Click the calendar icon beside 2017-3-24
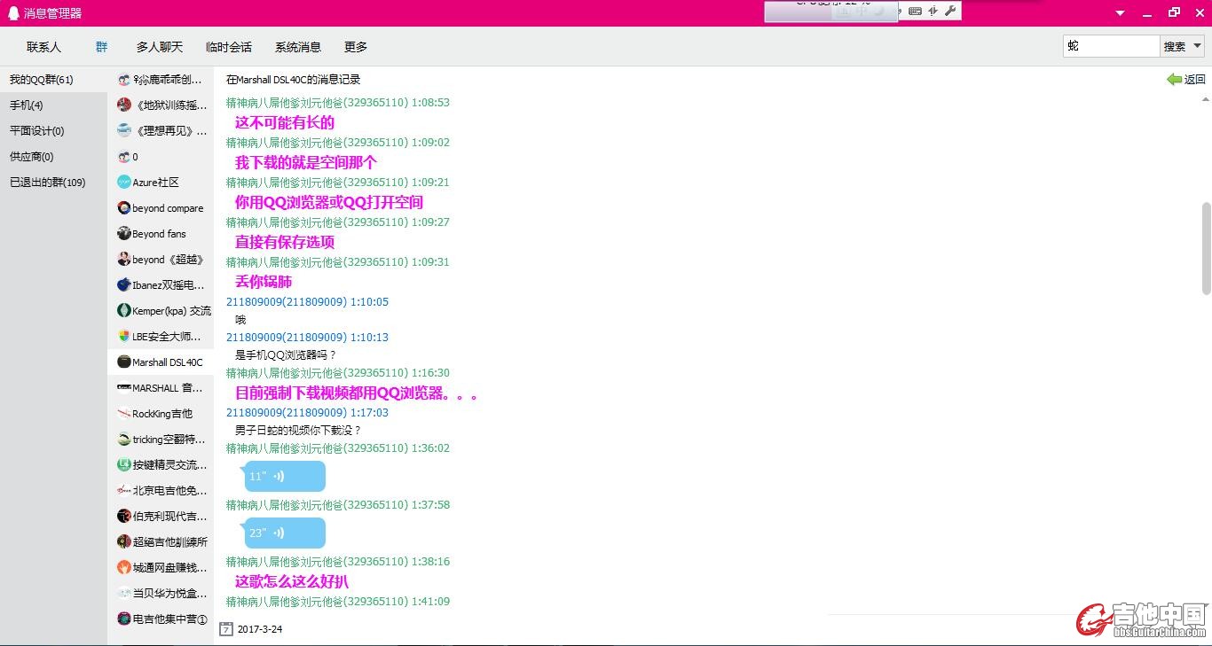 click(226, 629)
